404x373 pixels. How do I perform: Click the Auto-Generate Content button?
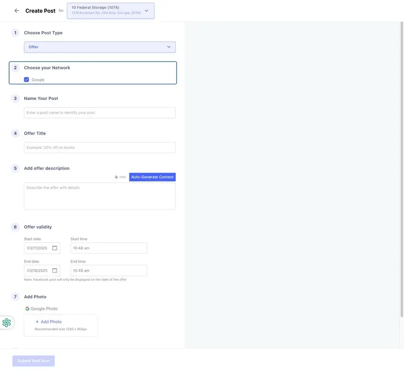pos(153,177)
